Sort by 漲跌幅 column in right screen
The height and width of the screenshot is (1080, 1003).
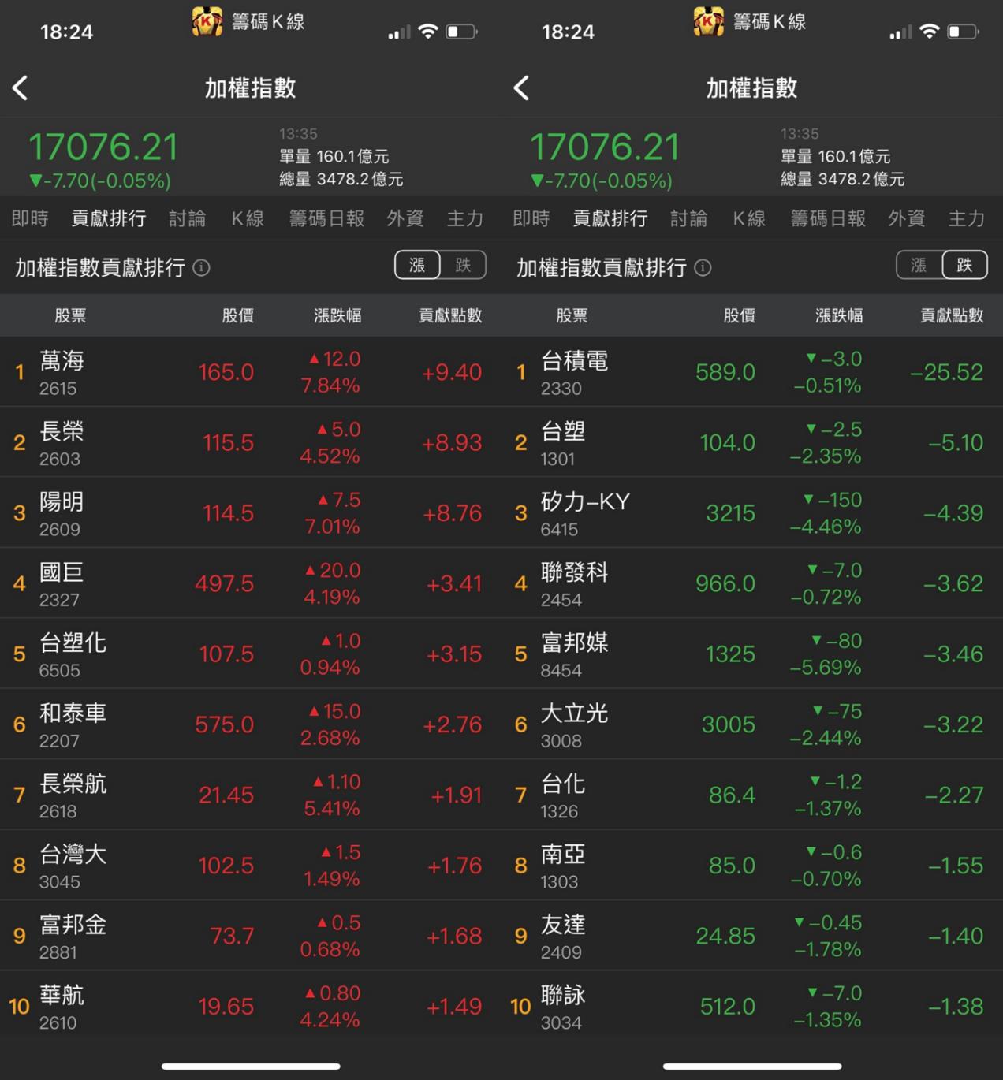tap(839, 315)
